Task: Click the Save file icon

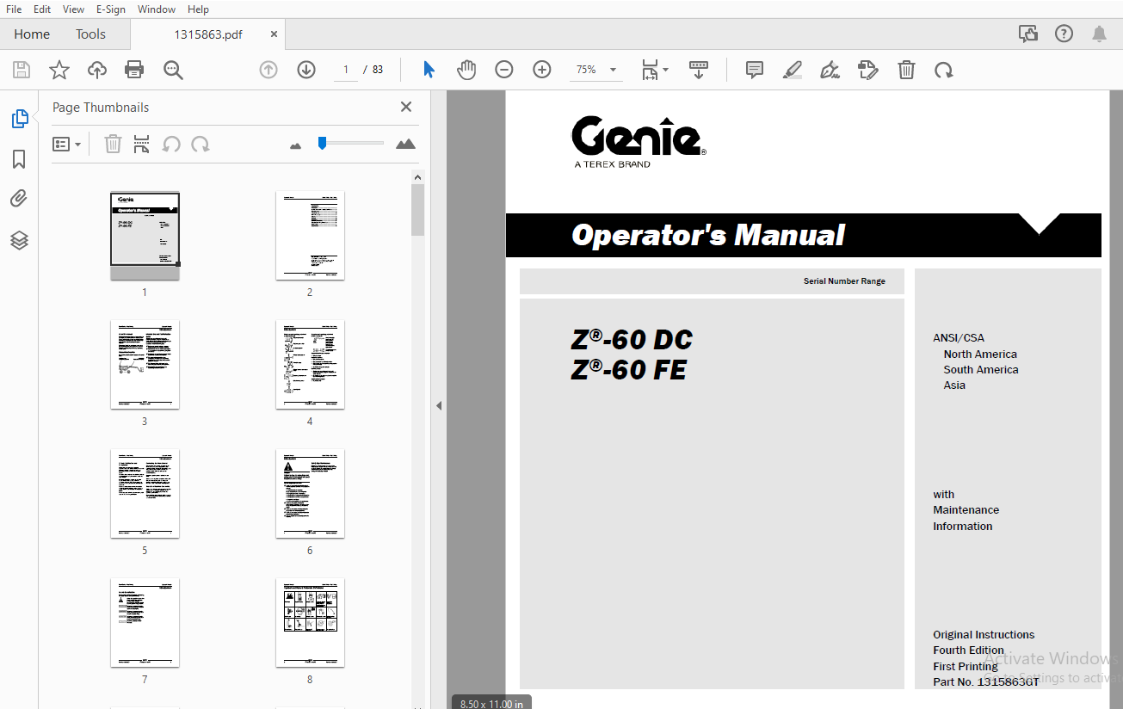Action: click(22, 70)
